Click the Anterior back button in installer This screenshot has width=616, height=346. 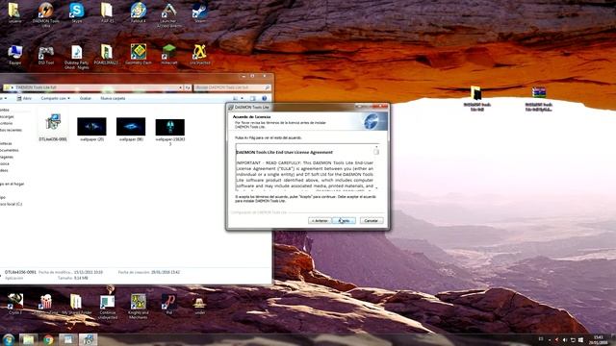[x=320, y=220]
